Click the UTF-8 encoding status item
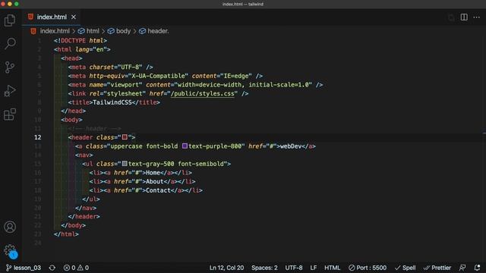The height and width of the screenshot is (273, 486). (x=294, y=268)
